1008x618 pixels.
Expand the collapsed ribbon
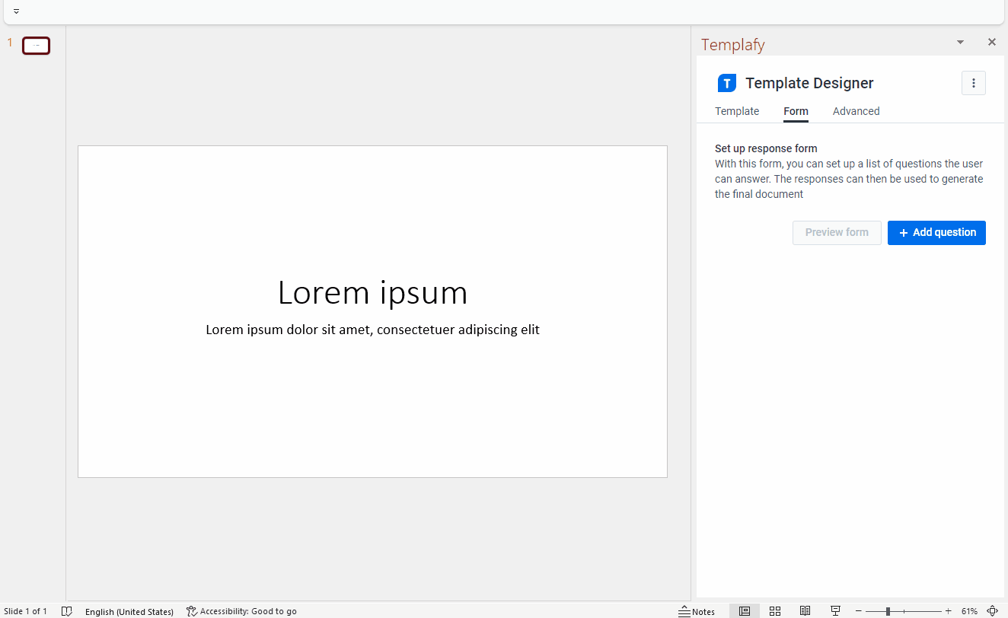tap(16, 11)
